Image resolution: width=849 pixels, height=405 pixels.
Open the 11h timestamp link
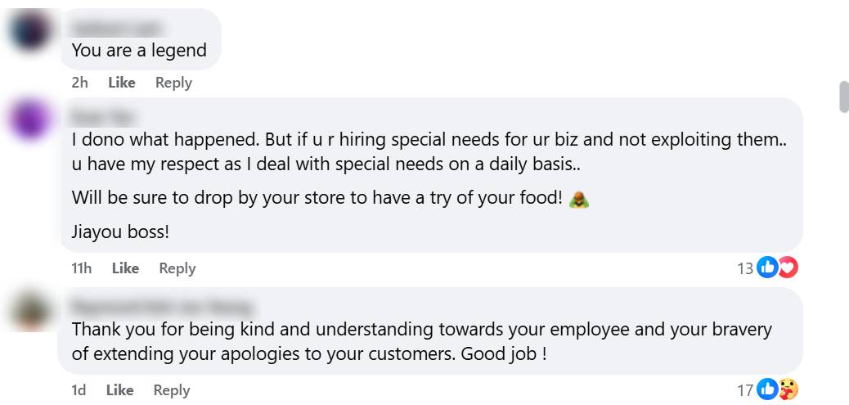pos(81,268)
